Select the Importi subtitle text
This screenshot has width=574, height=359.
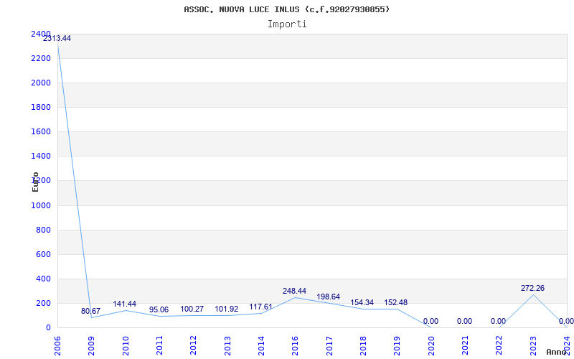(287, 24)
